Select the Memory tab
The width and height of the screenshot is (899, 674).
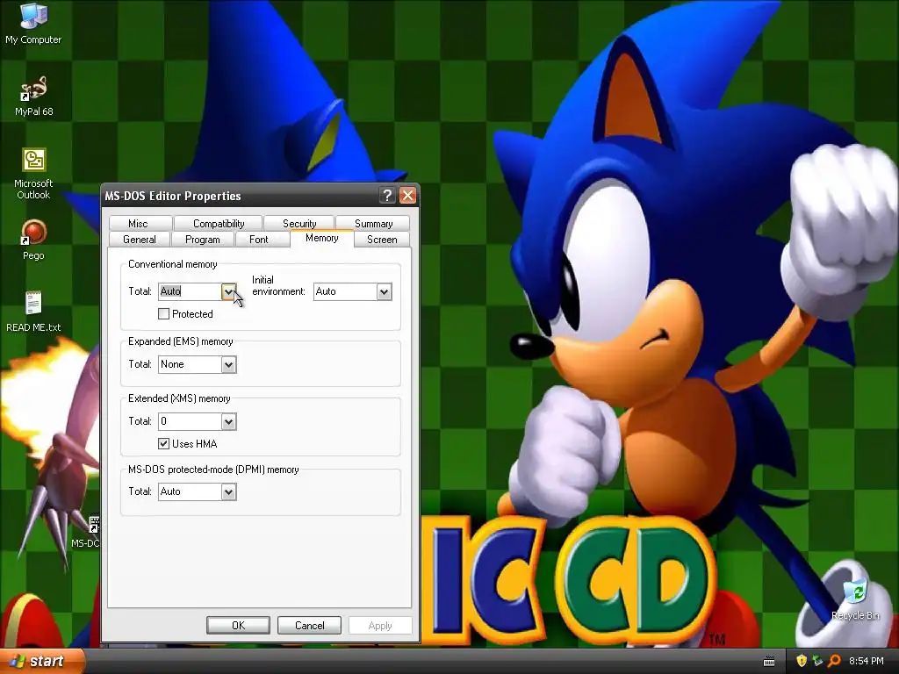321,238
